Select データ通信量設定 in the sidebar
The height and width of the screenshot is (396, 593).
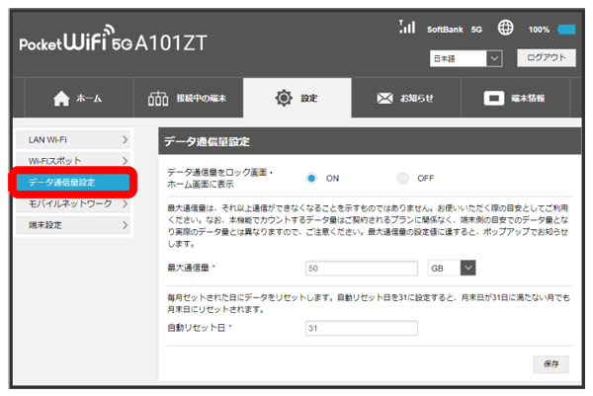[73, 182]
